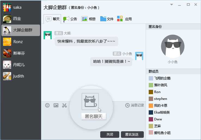Open chat with 斯蒂芬

(x=21, y=53)
